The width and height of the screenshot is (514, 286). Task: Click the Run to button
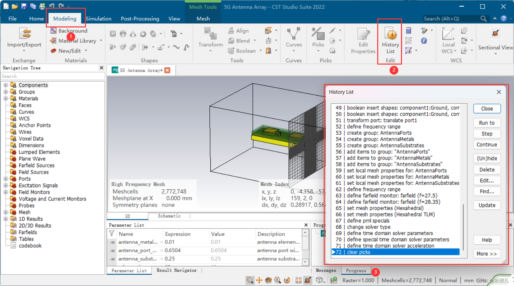487,123
